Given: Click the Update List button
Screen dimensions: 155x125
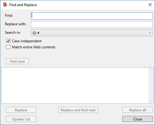Looking at the screenshot, I should 21,119.
